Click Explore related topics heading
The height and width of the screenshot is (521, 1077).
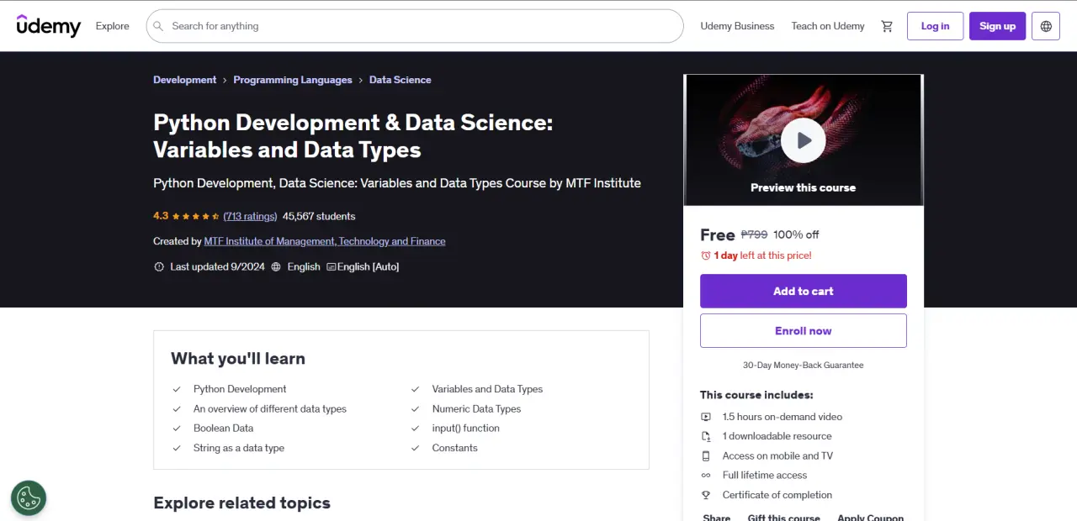[x=241, y=503]
